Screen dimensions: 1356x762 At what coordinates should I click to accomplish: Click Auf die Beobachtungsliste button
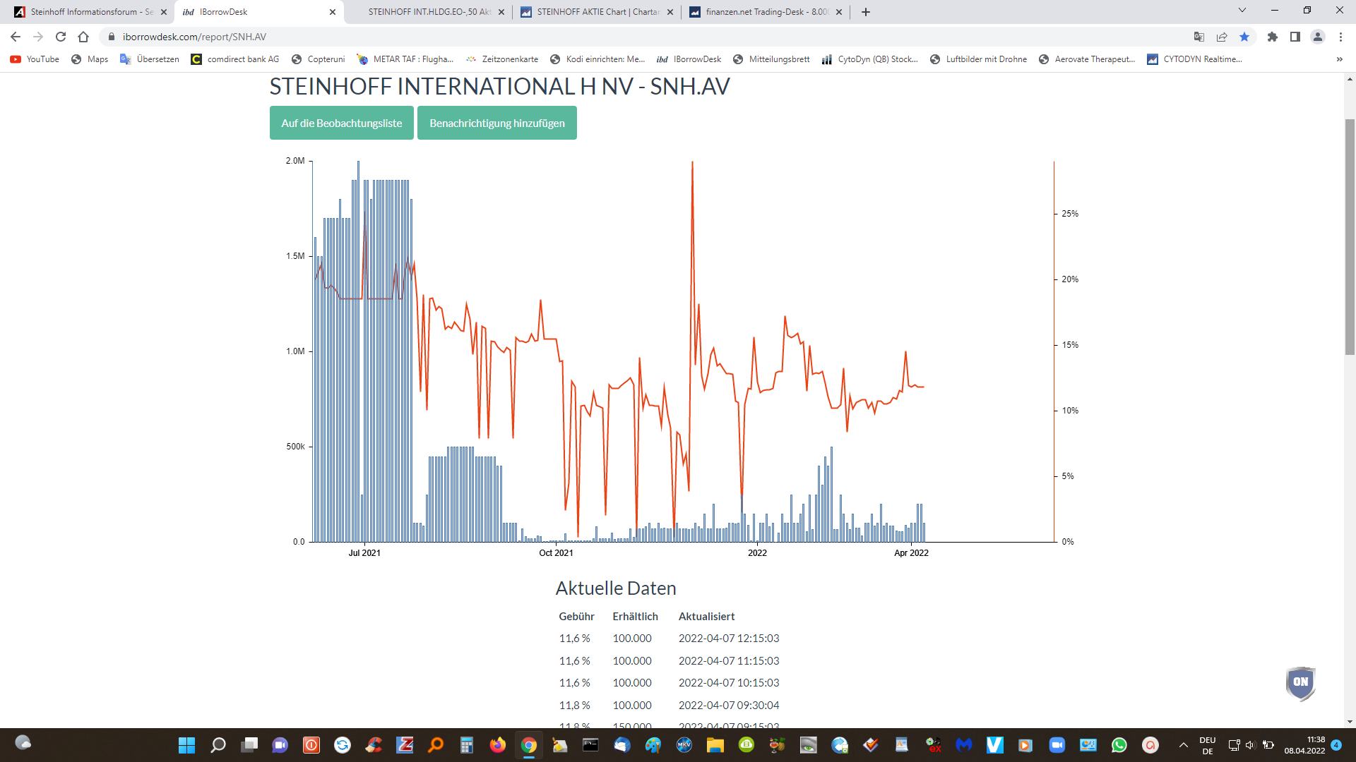click(x=342, y=123)
